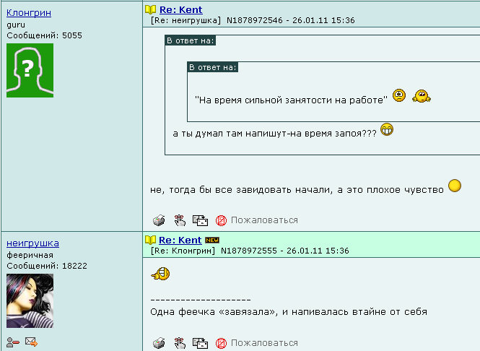Click print icon in Клонгрин's post
Screen dimensions: 480x351
[159, 220]
